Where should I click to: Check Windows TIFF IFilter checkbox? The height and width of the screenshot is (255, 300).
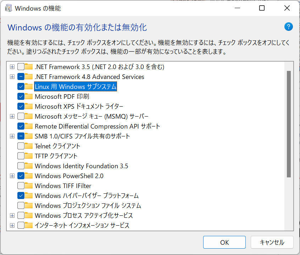21,186
